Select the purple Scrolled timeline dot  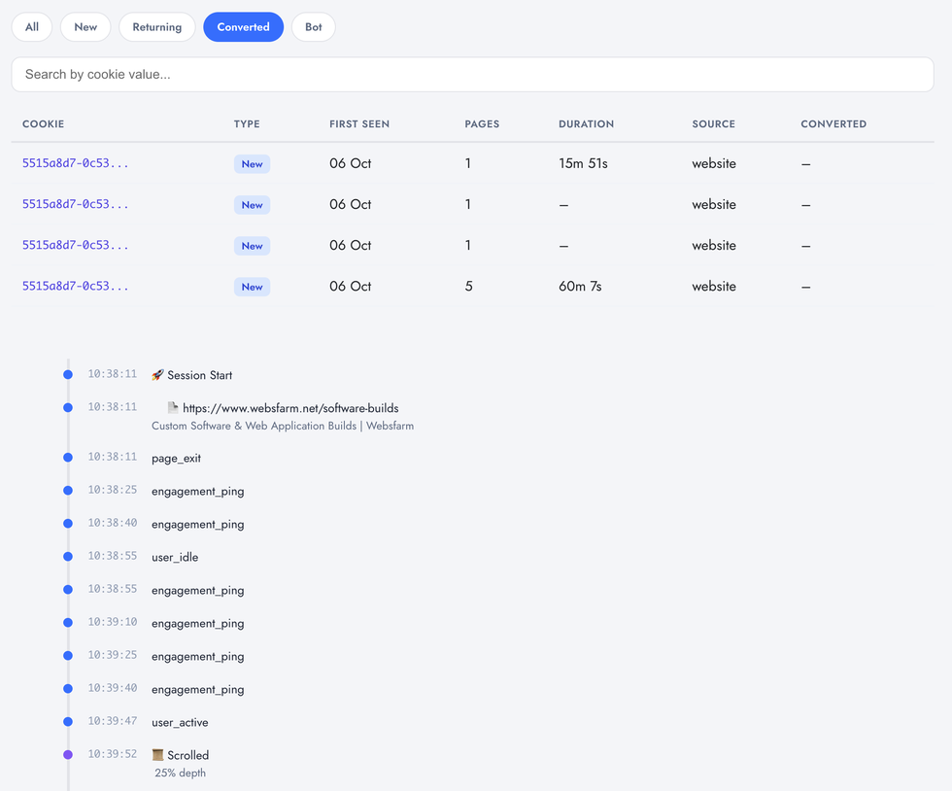point(68,754)
